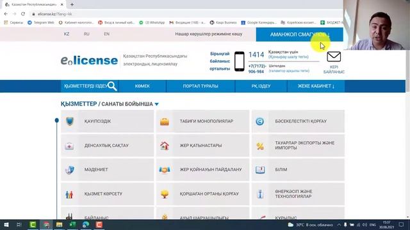This screenshot has height=230, width=410.
Task: Open a new browser tab with plus
Action: (72, 4)
